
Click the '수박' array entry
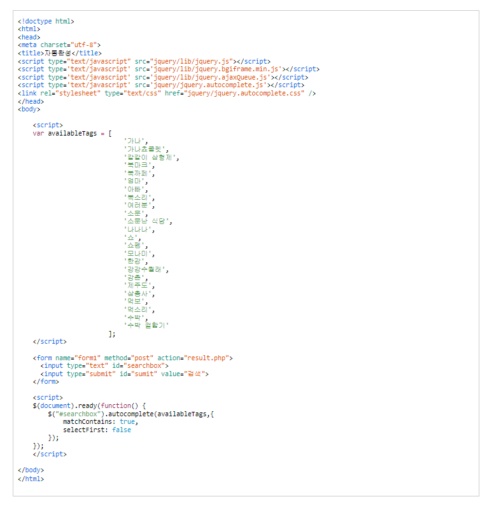point(136,318)
